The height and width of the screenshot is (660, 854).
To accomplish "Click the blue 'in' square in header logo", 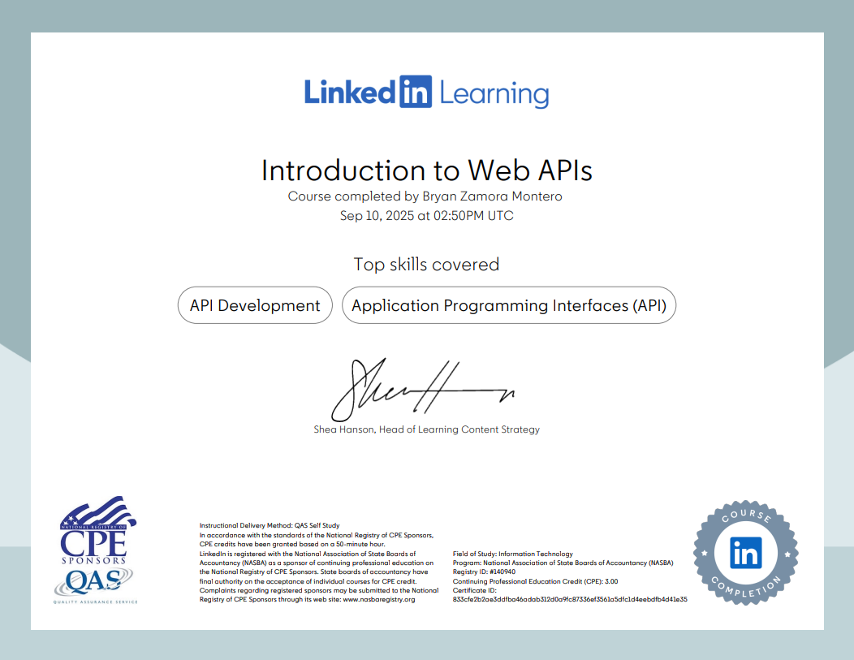I will (415, 93).
